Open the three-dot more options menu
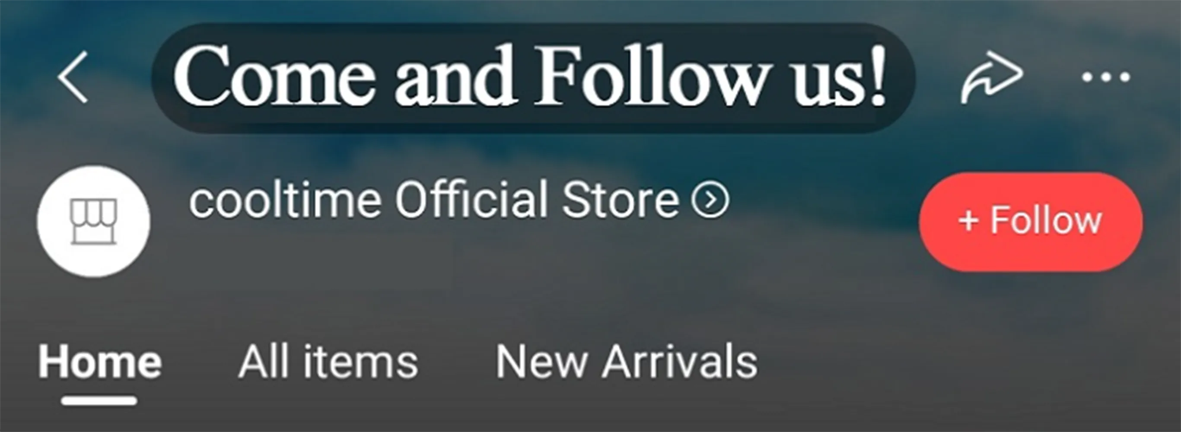 click(1105, 77)
